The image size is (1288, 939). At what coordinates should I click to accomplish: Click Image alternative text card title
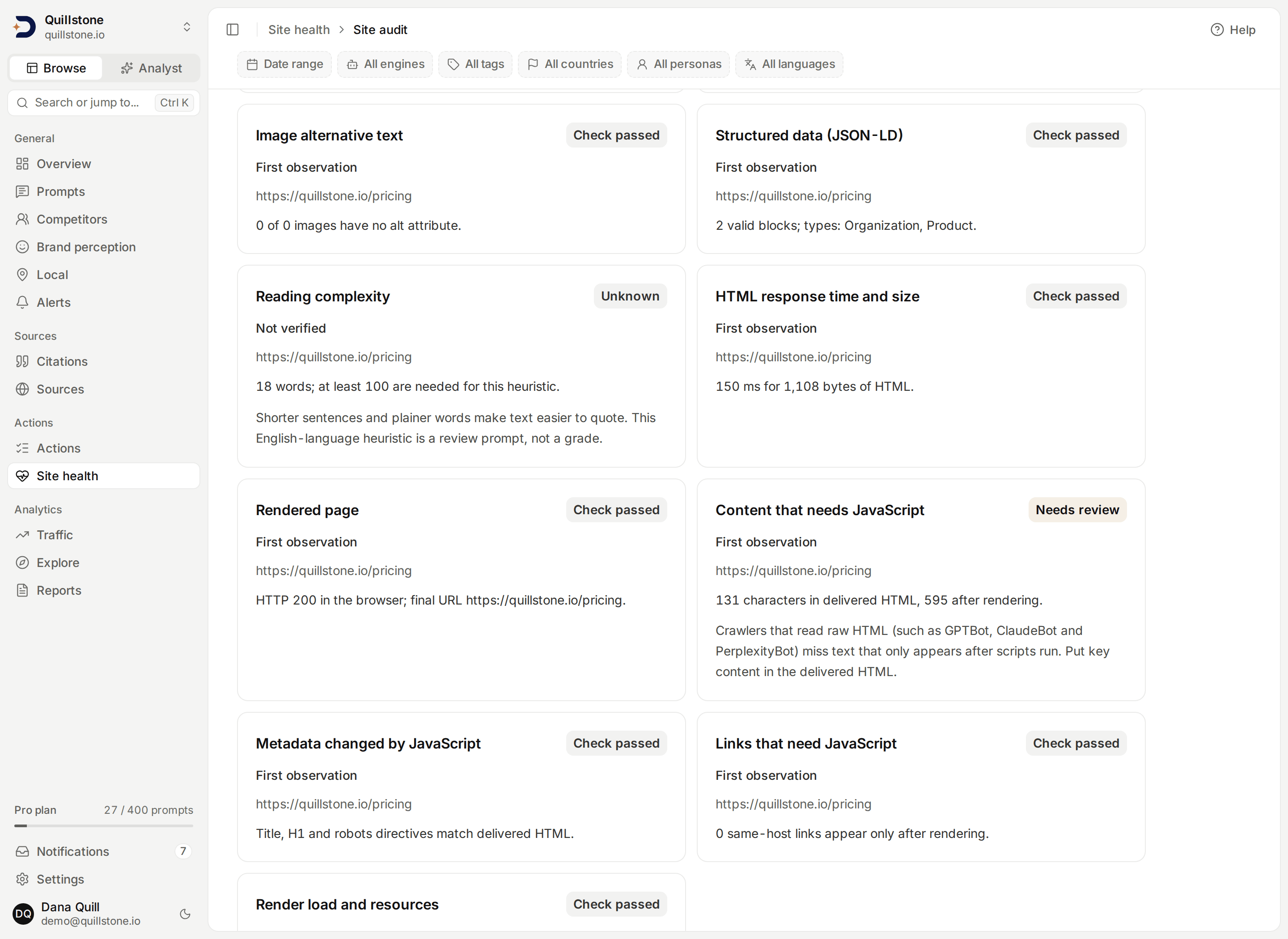pos(329,135)
